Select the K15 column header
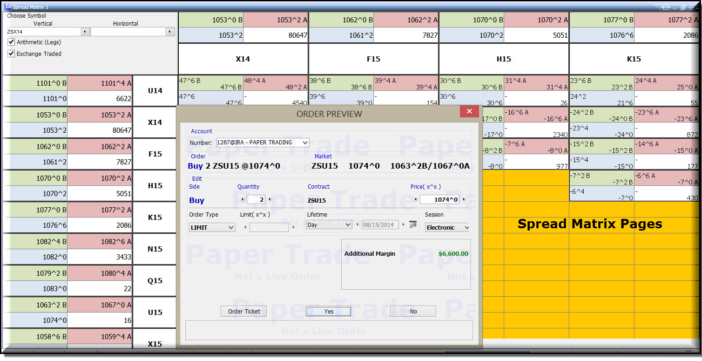 tap(634, 59)
